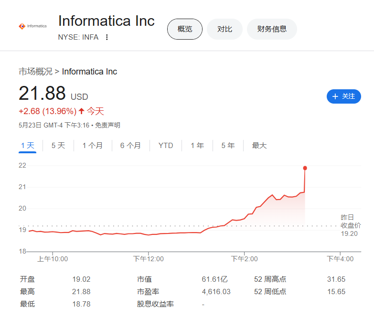
Task: Click the red endpoint dot on the price chart
Action: coord(305,168)
